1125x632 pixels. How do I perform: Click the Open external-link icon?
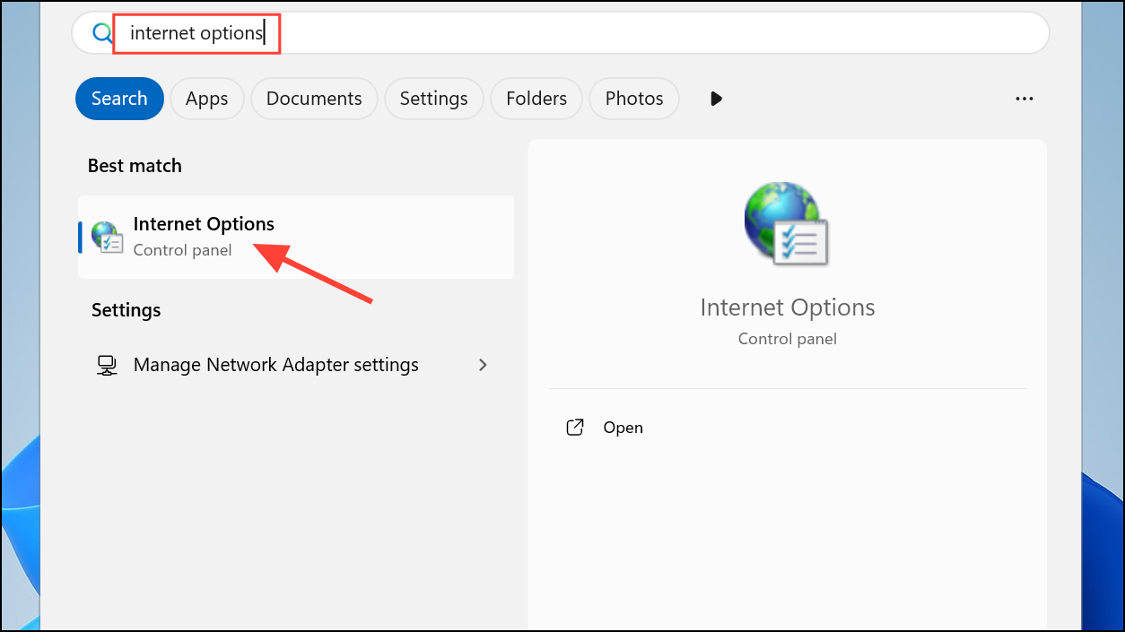(575, 428)
